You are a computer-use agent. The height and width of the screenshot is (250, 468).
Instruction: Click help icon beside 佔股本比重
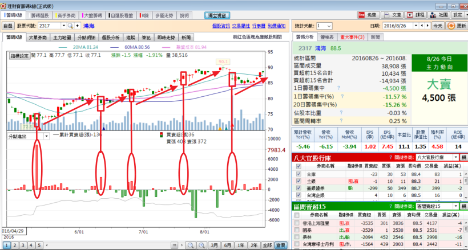point(341,113)
